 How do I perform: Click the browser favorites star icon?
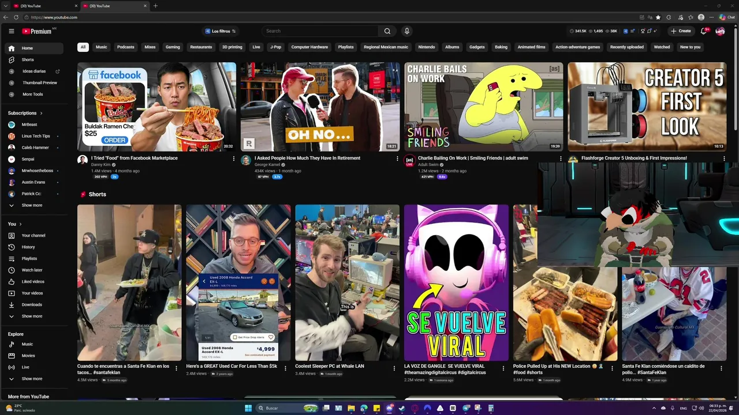(x=658, y=17)
